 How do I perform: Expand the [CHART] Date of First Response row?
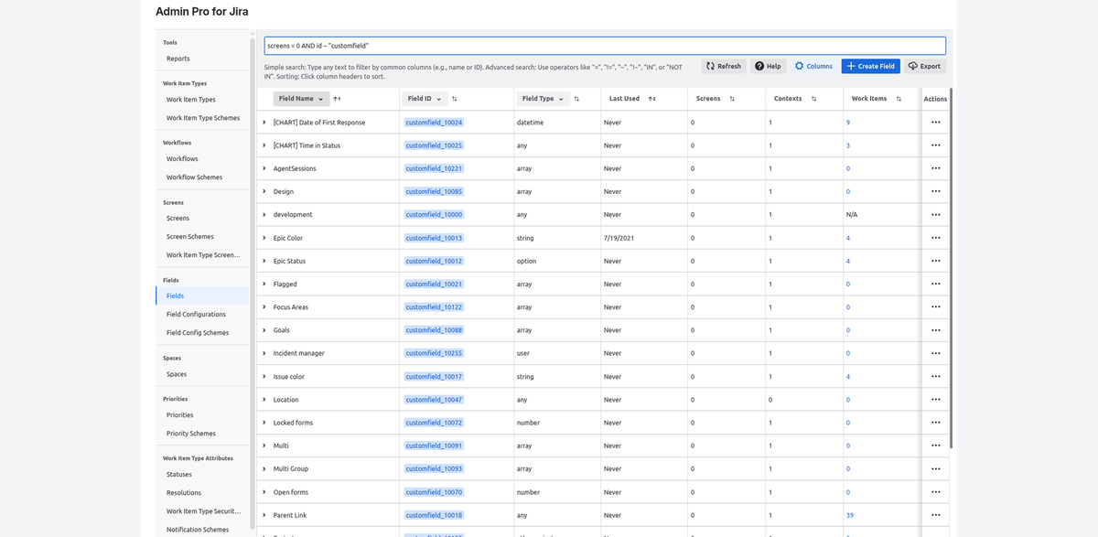(x=264, y=123)
